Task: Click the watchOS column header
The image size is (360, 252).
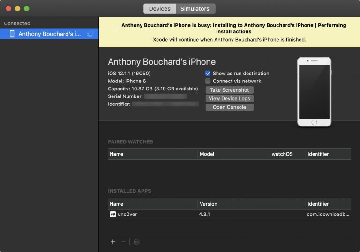Action: (x=282, y=154)
